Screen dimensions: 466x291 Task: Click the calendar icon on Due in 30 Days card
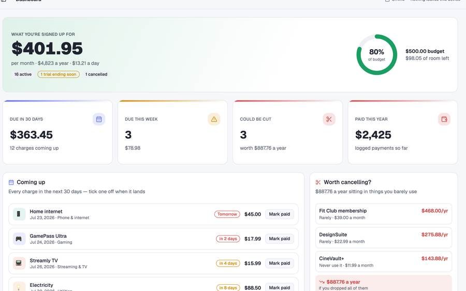99,119
